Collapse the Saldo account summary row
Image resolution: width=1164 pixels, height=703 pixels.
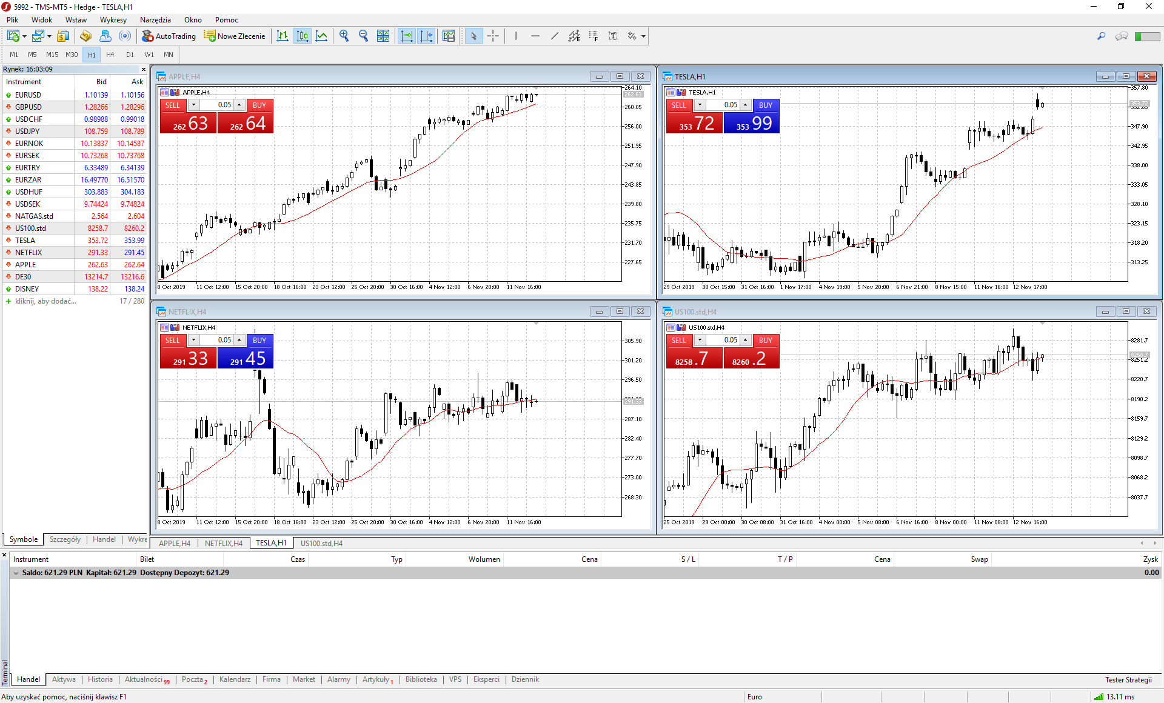tap(16, 573)
